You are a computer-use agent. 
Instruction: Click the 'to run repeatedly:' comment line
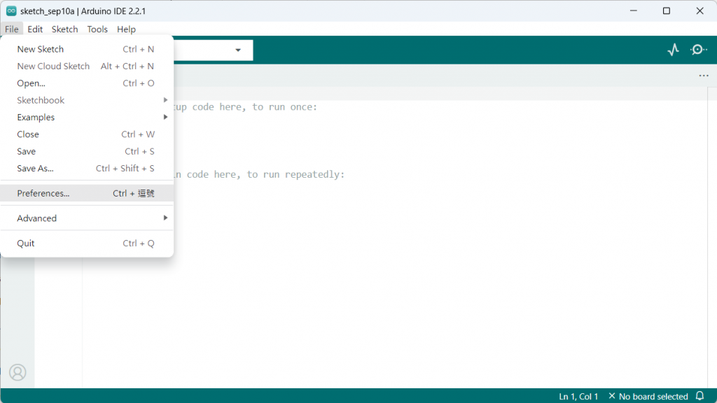259,174
